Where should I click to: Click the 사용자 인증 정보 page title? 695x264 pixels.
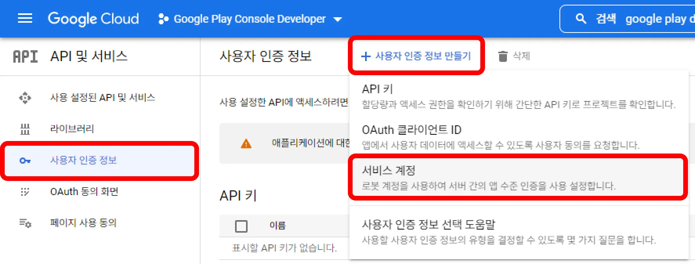(x=266, y=56)
